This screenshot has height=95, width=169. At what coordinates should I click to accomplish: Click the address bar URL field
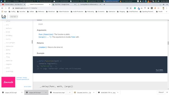(x=69, y=8)
